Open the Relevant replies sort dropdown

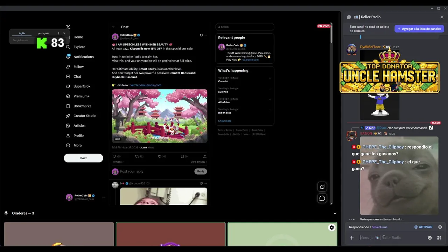tap(117, 162)
